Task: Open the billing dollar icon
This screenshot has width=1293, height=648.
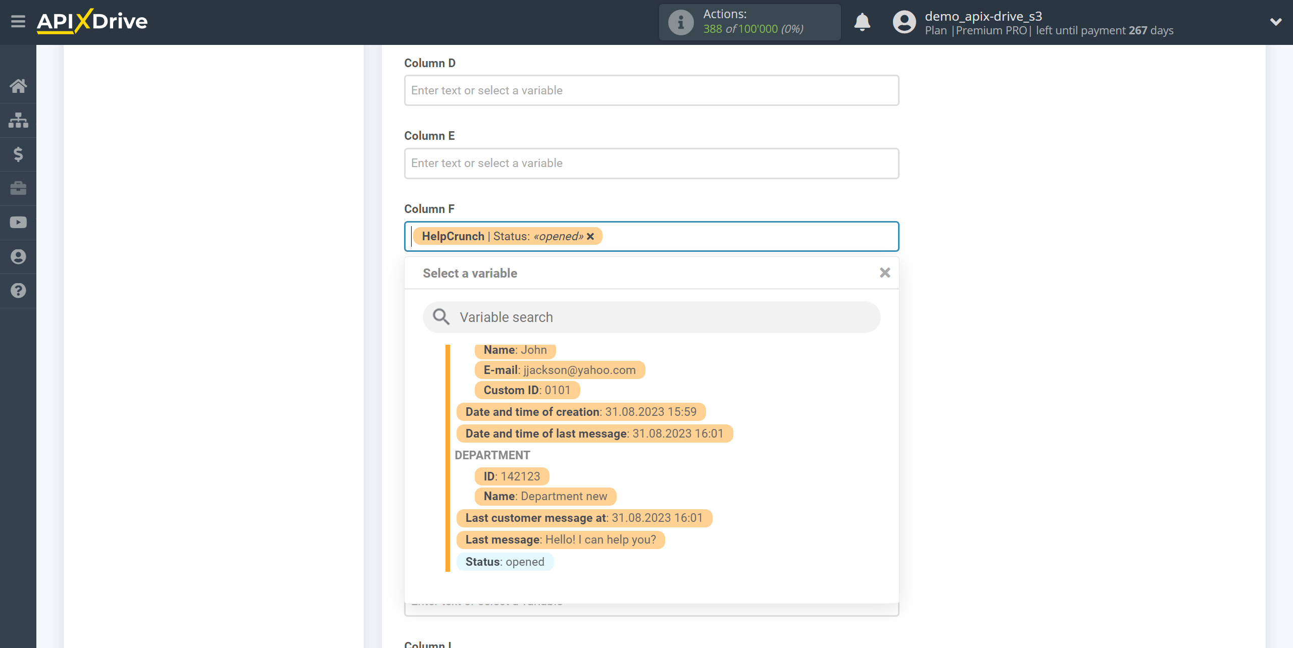Action: [18, 154]
